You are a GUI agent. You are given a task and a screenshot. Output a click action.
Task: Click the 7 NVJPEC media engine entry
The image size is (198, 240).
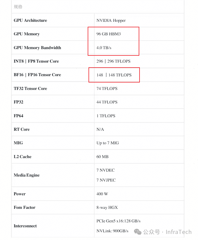pyautogui.click(x=106, y=180)
